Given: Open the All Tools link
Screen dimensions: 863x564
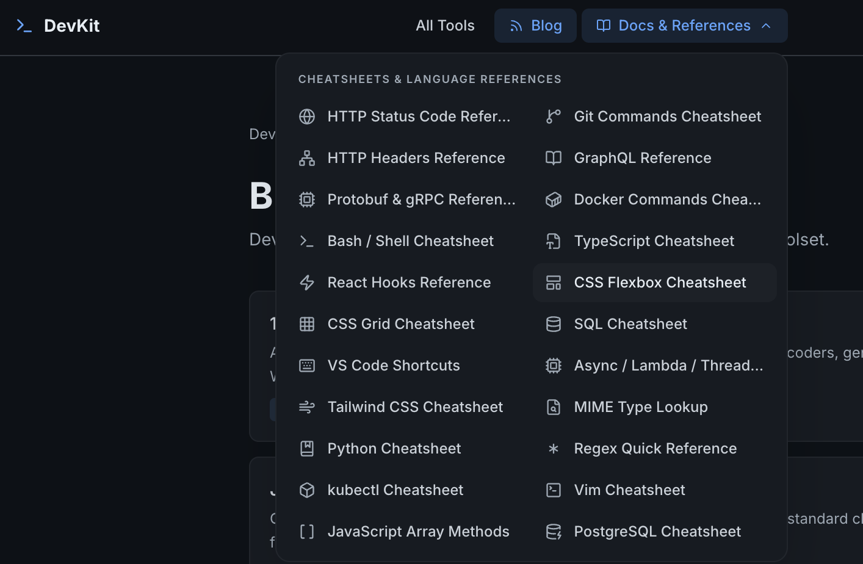Looking at the screenshot, I should click(445, 26).
